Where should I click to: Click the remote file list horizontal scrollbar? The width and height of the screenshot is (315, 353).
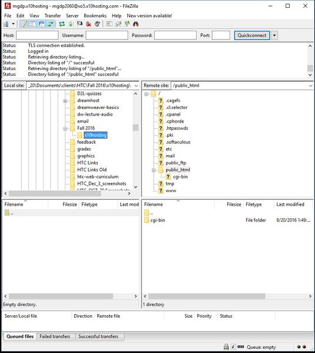[207, 296]
